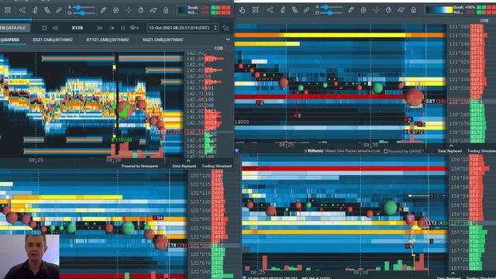Click recenter chart icon in right window toolbar
The image size is (496, 279).
coord(255,10)
